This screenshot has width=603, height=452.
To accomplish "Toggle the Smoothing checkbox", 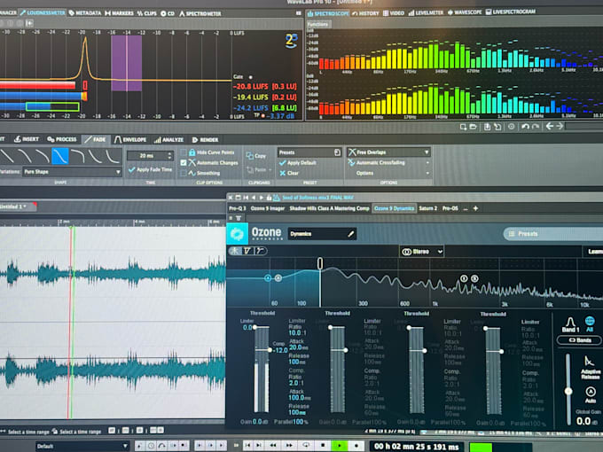I will pyautogui.click(x=184, y=174).
